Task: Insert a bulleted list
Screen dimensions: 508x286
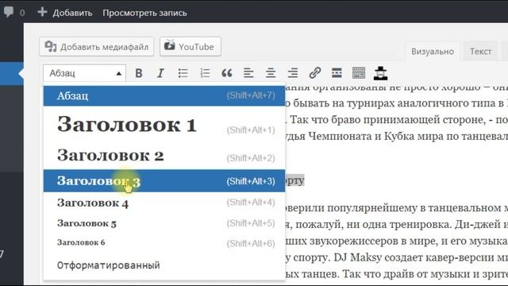Action: tap(183, 73)
